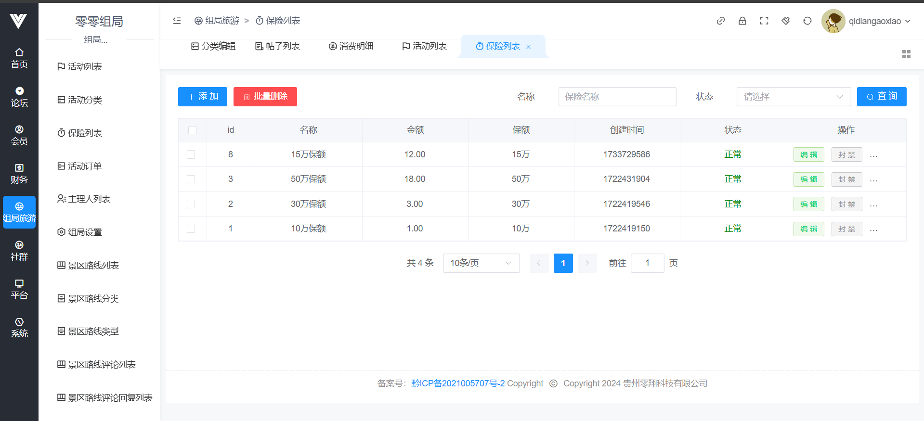Focus the 保险名称 search input
This screenshot has height=421, width=924.
coord(617,97)
